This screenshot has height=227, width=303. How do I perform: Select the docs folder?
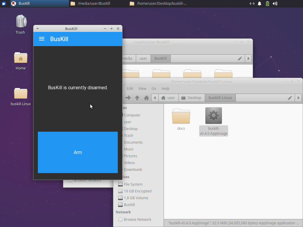181,120
